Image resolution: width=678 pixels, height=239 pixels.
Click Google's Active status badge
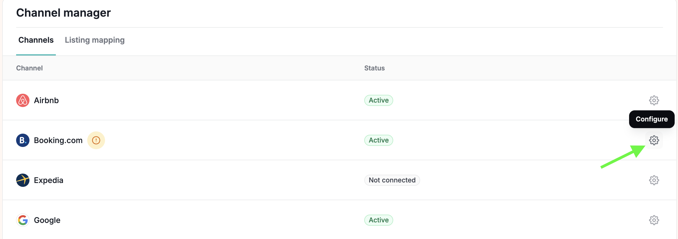click(378, 220)
